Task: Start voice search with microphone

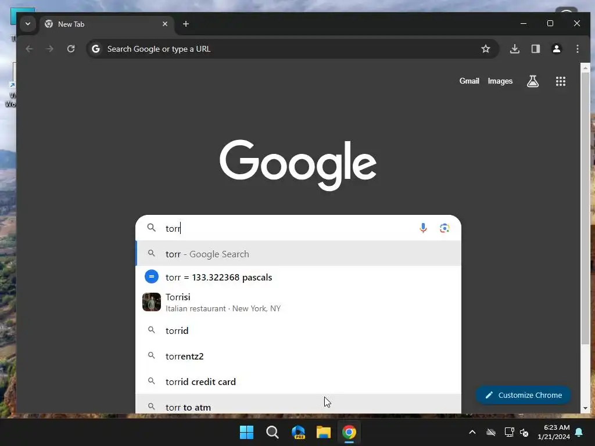Action: pos(423,228)
